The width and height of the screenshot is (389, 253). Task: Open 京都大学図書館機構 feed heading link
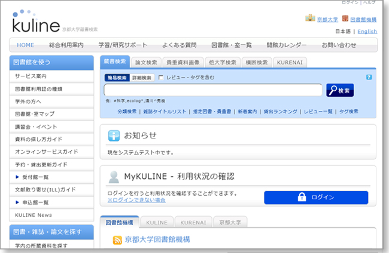pos(157,240)
